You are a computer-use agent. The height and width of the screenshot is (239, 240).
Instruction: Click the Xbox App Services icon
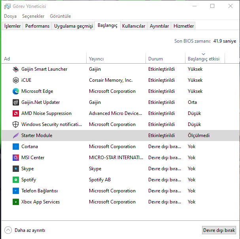pyautogui.click(x=16, y=202)
